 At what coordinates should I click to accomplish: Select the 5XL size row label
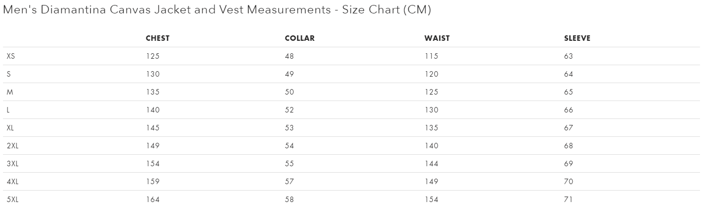pyautogui.click(x=13, y=200)
